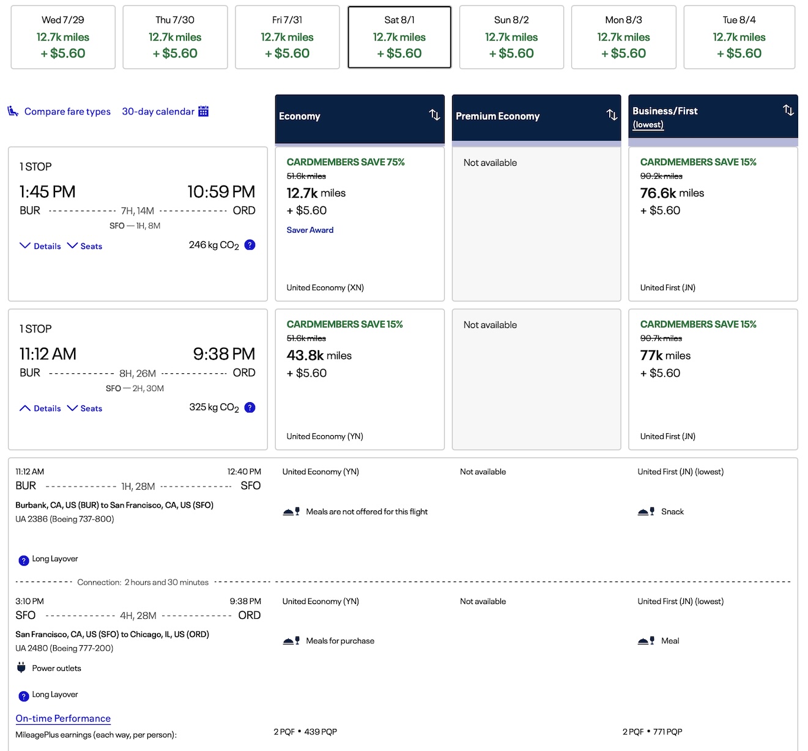
Task: Switch to the Sun 8/2 date tab
Action: [511, 37]
